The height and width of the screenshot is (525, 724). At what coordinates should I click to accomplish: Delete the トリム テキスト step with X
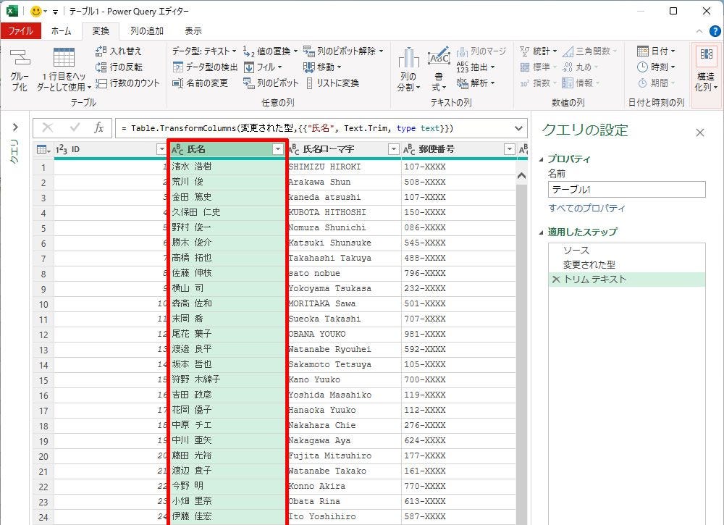pos(555,280)
